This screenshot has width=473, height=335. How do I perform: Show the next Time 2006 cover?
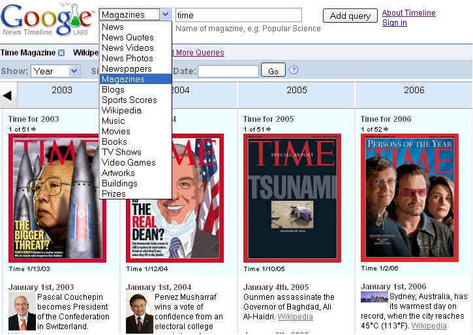pyautogui.click(x=386, y=129)
